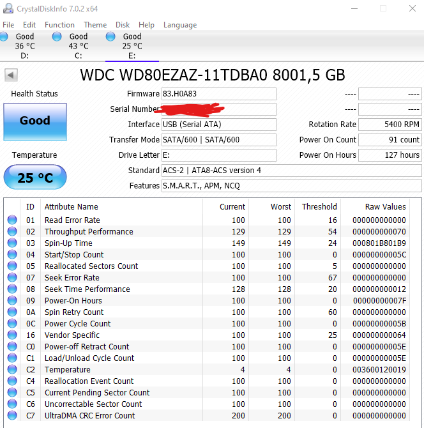Click the ID column header
This screenshot has width=424, height=428.
coord(30,206)
